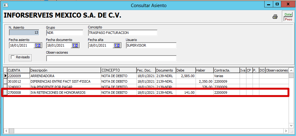
Task: Click horizontal scrollbar right arrow
Action: 286,131
